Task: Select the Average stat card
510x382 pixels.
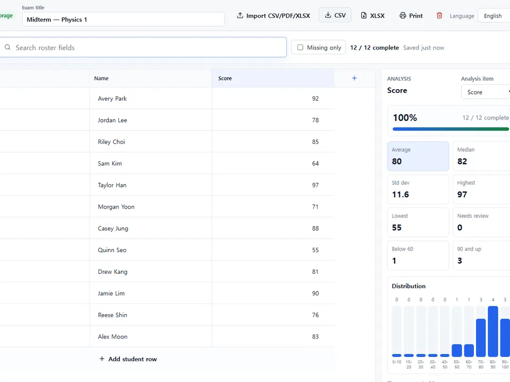Action: click(x=418, y=156)
